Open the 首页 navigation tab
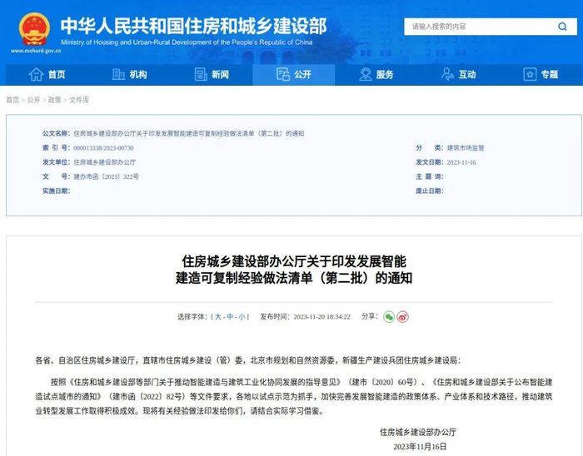The height and width of the screenshot is (456, 583). click(x=47, y=75)
